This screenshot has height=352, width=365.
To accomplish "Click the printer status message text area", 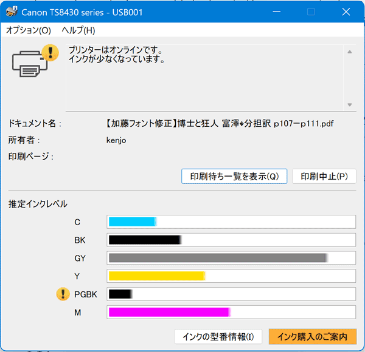I will click(204, 76).
